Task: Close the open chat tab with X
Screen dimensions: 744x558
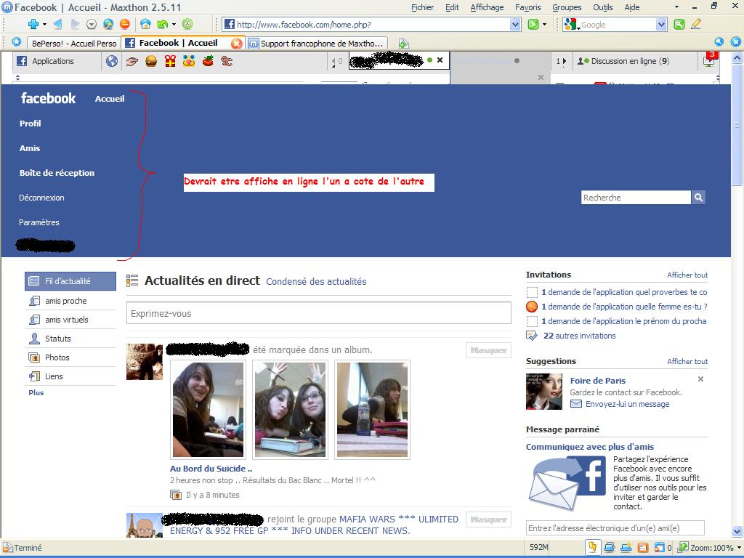Action: pos(440,60)
